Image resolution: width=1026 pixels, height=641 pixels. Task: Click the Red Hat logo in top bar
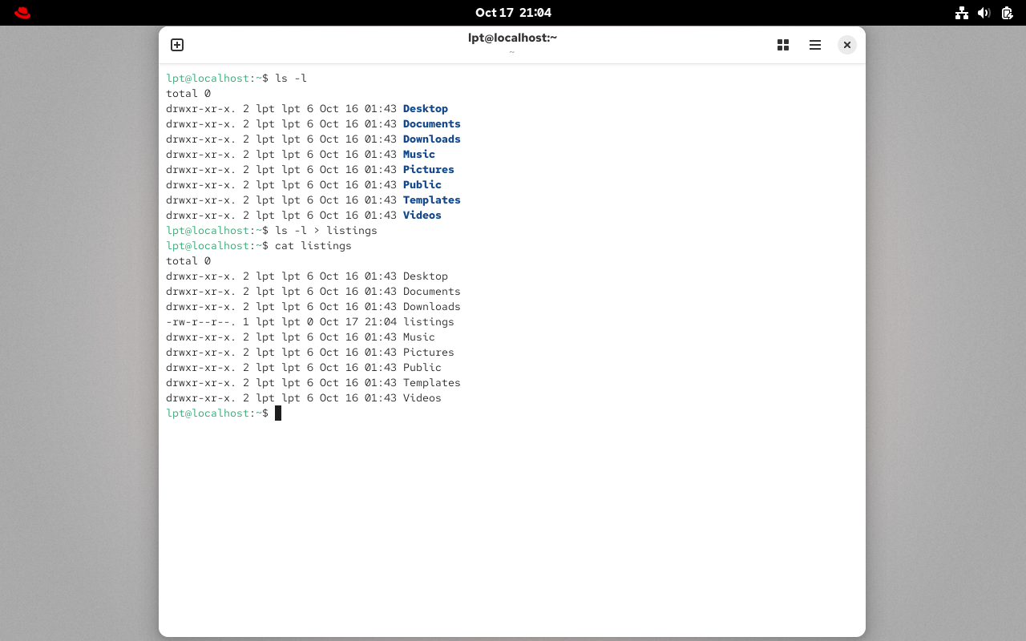22,13
